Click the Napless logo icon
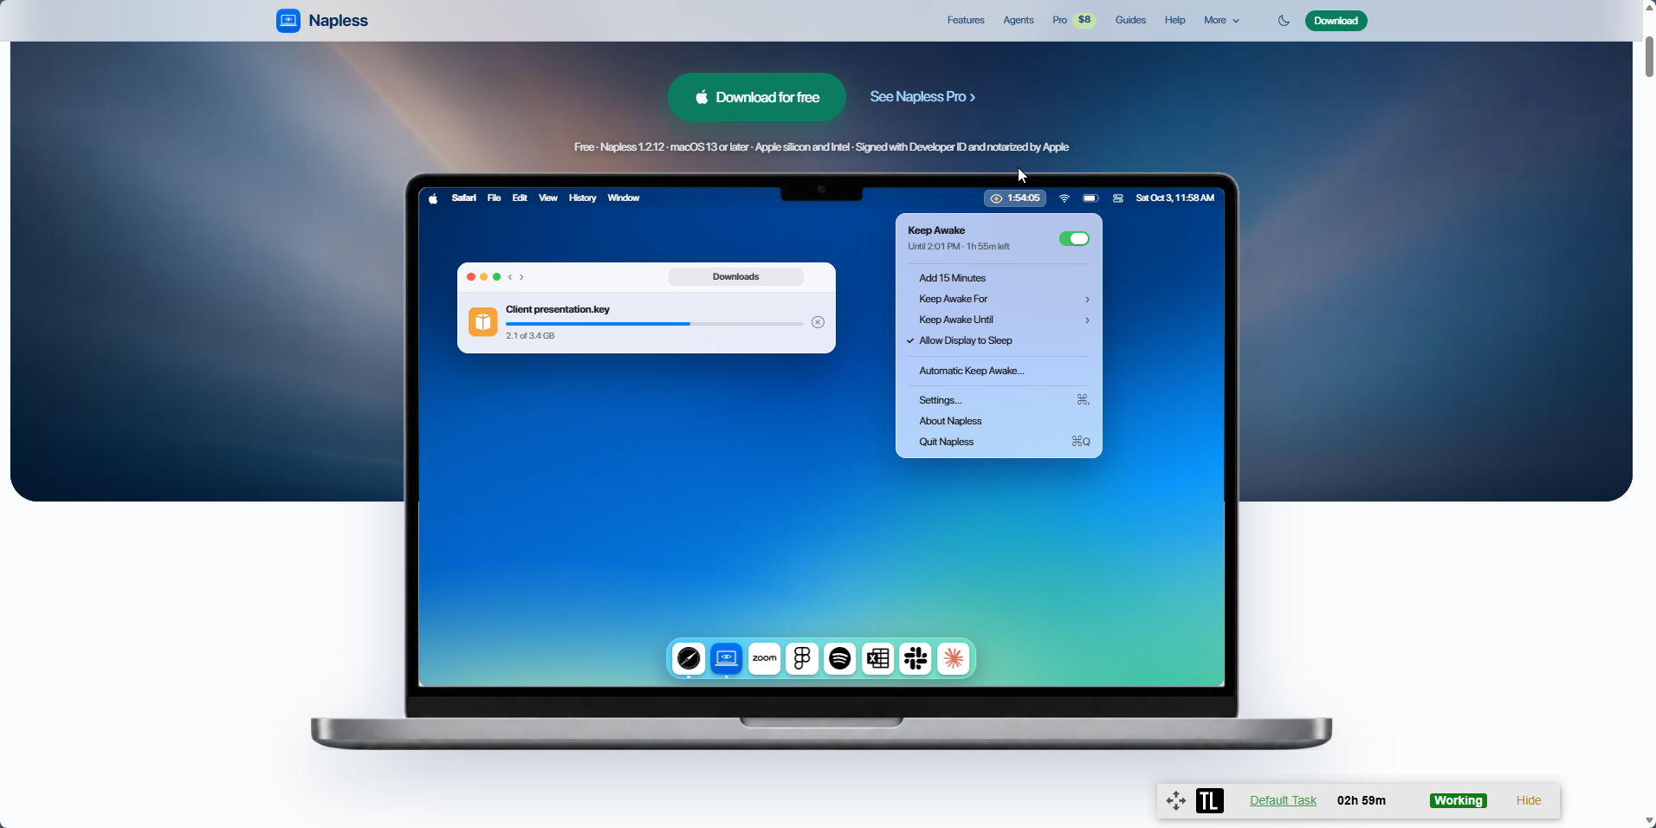 (x=288, y=21)
